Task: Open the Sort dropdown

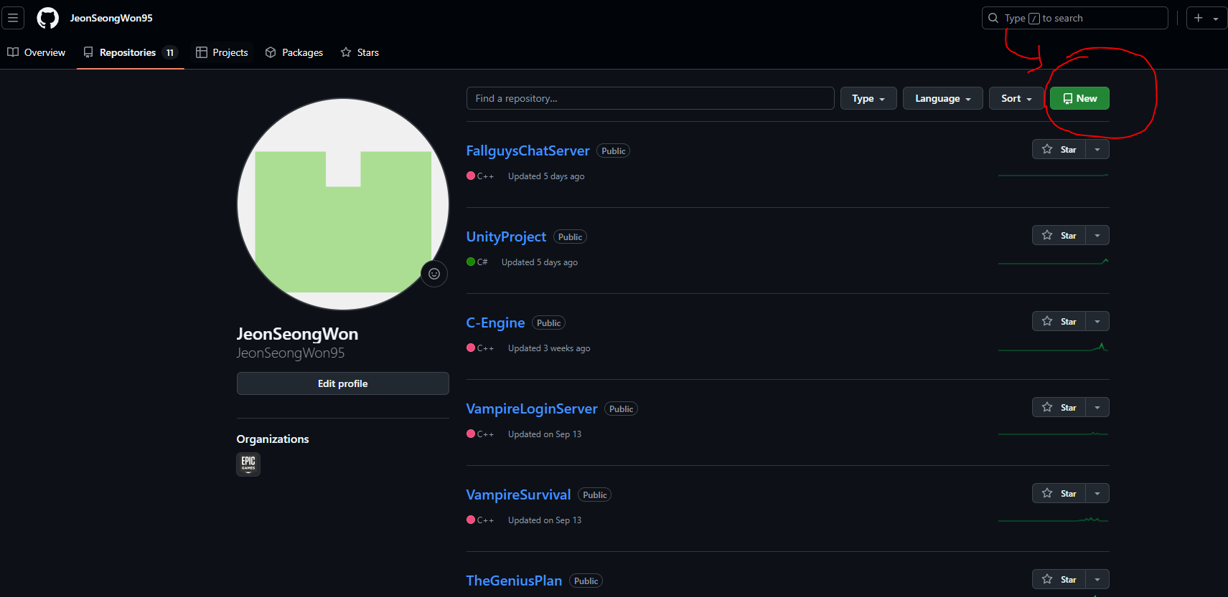Action: tap(1016, 98)
